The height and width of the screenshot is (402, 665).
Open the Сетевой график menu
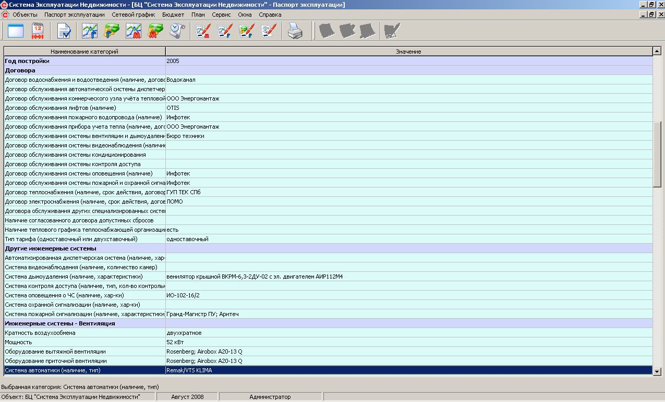134,15
